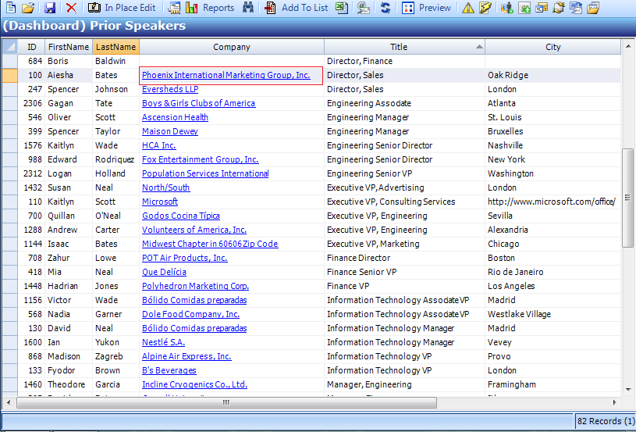This screenshot has height=432, width=636.
Task: Open POT Air Products, Inc. link
Action: point(184,258)
